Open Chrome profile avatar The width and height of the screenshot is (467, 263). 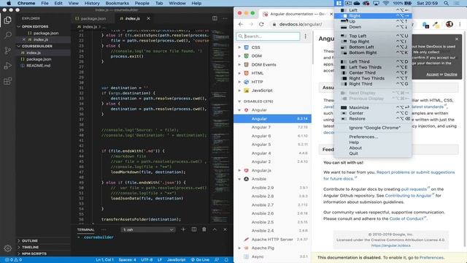(x=449, y=24)
